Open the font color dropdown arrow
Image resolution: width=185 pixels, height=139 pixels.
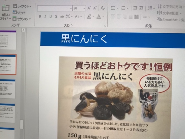tap(103, 16)
